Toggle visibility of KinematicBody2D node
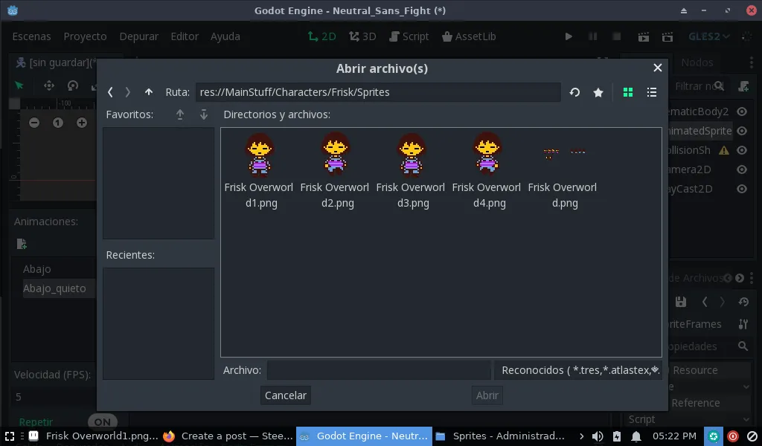The width and height of the screenshot is (762, 446). [742, 111]
